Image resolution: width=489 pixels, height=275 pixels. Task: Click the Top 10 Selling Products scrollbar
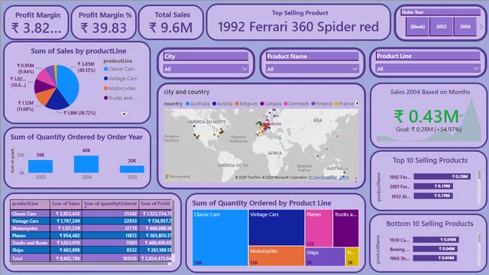pos(479,175)
